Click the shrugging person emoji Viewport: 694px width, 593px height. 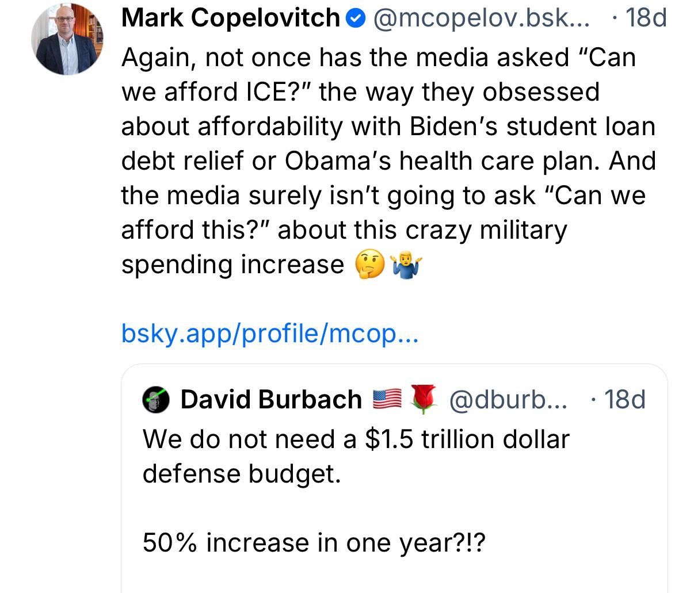pos(406,265)
